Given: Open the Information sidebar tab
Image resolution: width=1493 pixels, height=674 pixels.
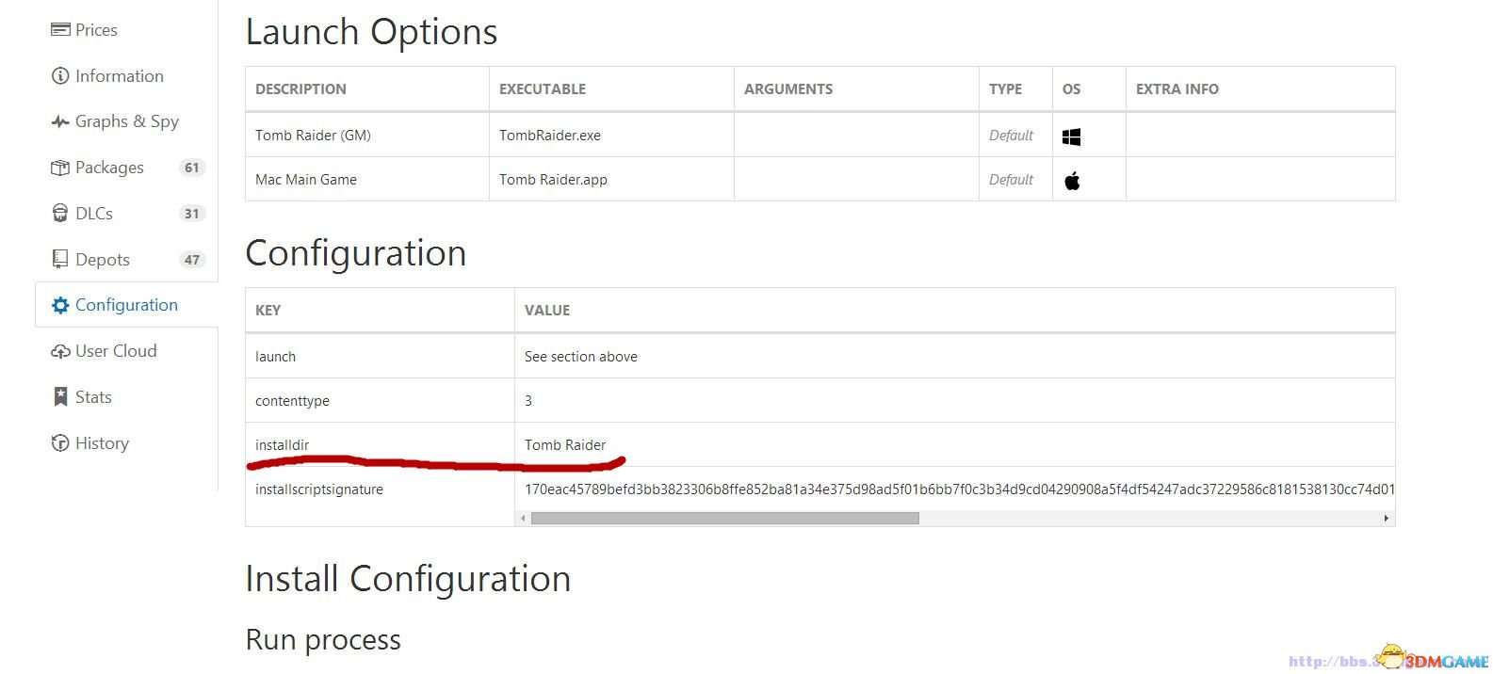Looking at the screenshot, I should pos(126,76).
